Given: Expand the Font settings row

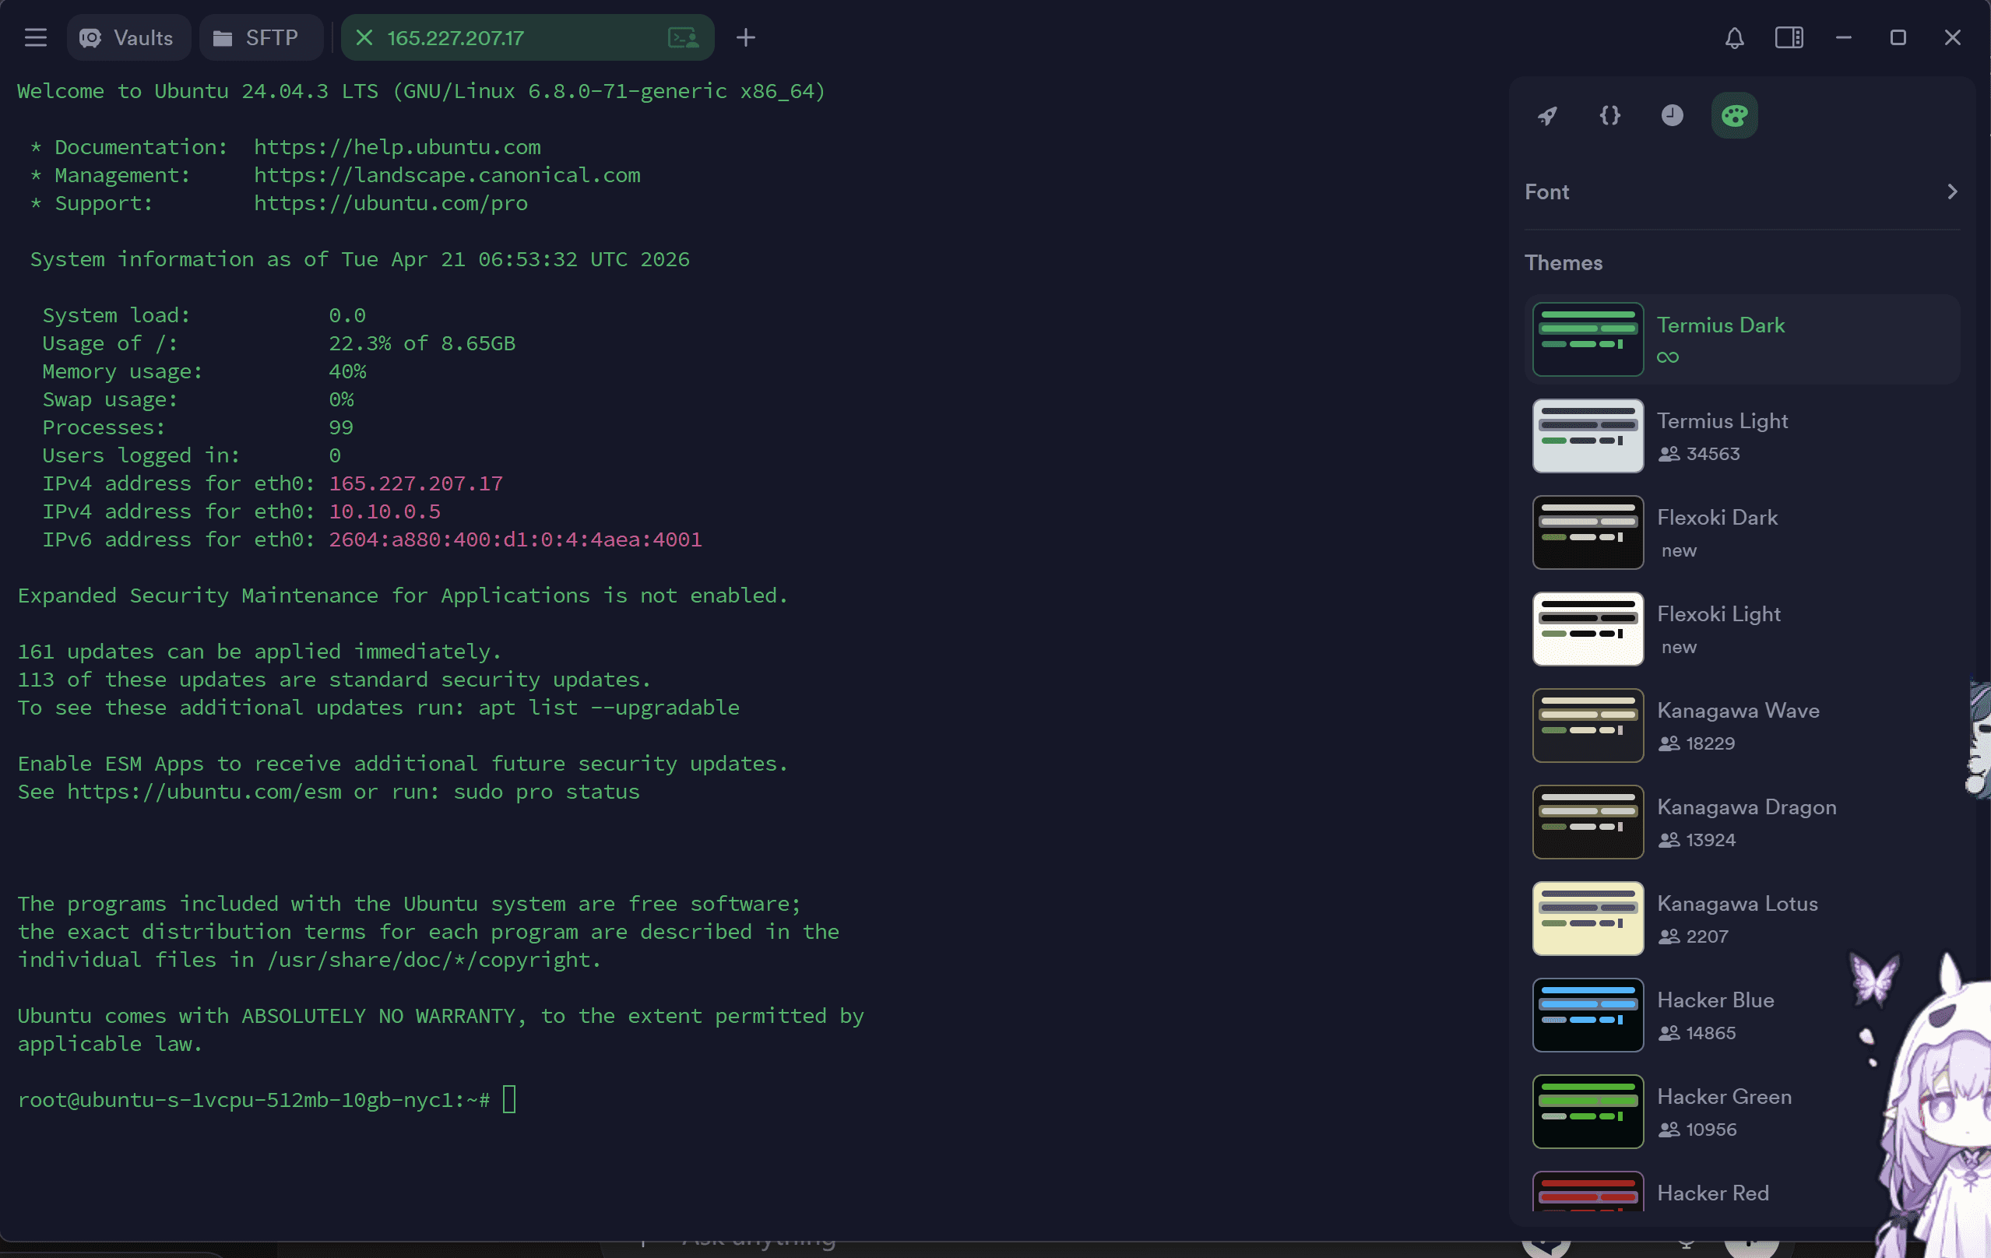Looking at the screenshot, I should tap(1742, 192).
